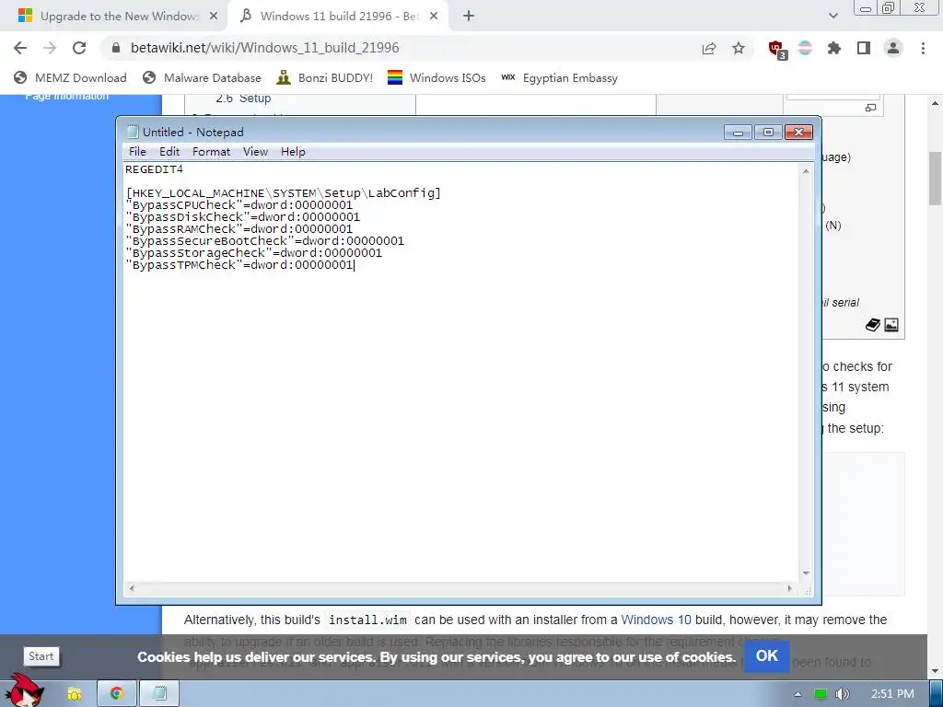Click the BypassStorageCheck line in Notepad
The height and width of the screenshot is (707, 943).
(254, 253)
